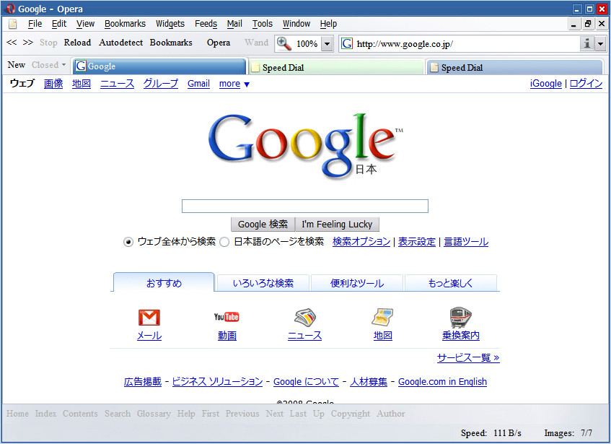Screen dimensions: 611x444
Task: Open the 画像 link
Action: coord(53,84)
